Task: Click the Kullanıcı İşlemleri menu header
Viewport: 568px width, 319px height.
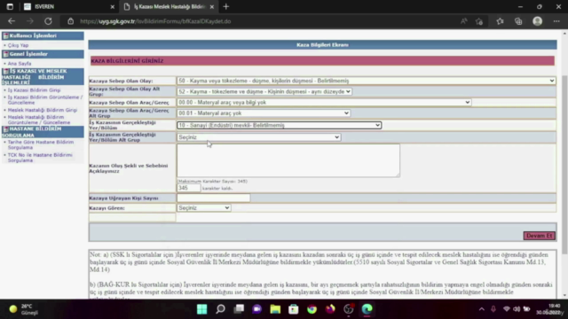Action: pyautogui.click(x=43, y=35)
